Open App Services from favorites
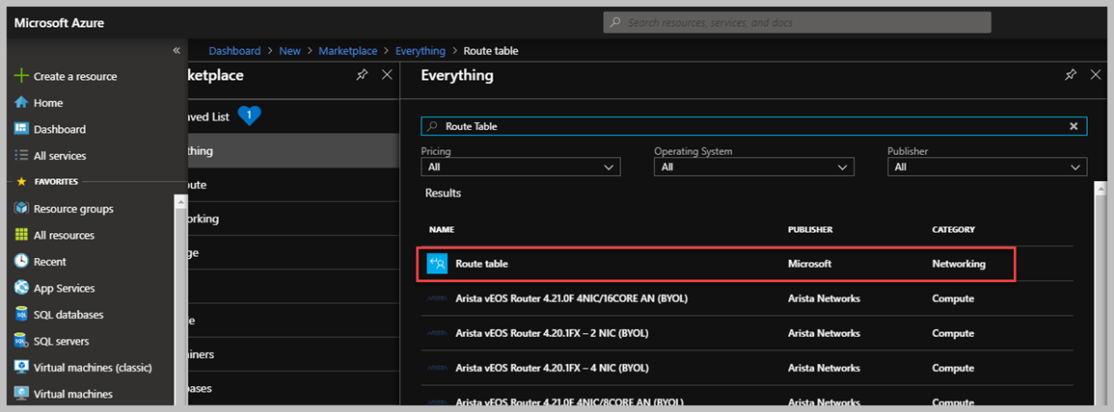The image size is (1114, 412). (64, 288)
